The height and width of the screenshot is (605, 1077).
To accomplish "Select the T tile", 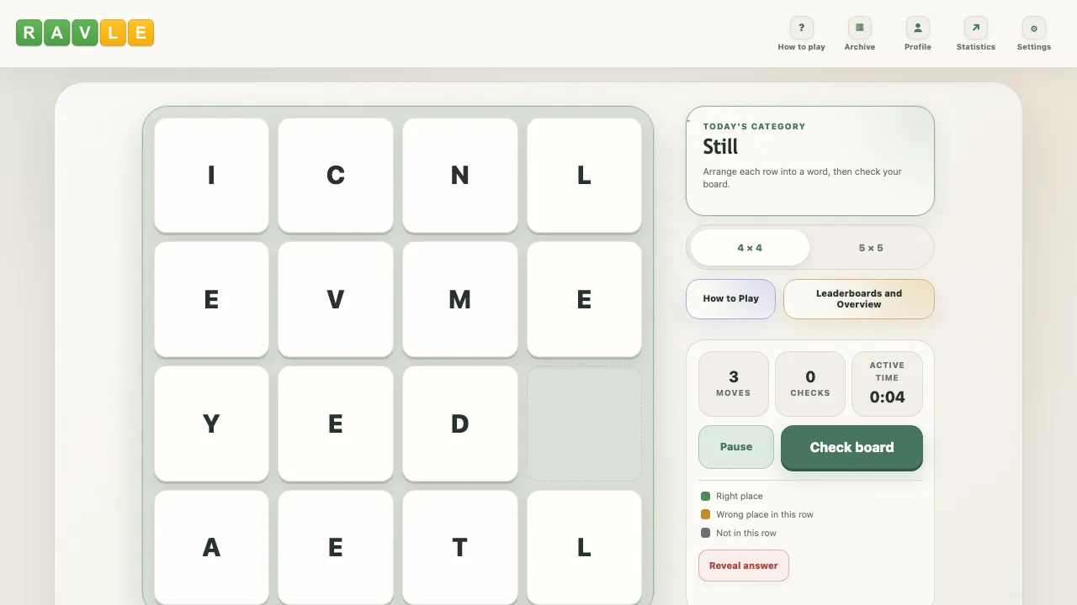I will coord(460,548).
